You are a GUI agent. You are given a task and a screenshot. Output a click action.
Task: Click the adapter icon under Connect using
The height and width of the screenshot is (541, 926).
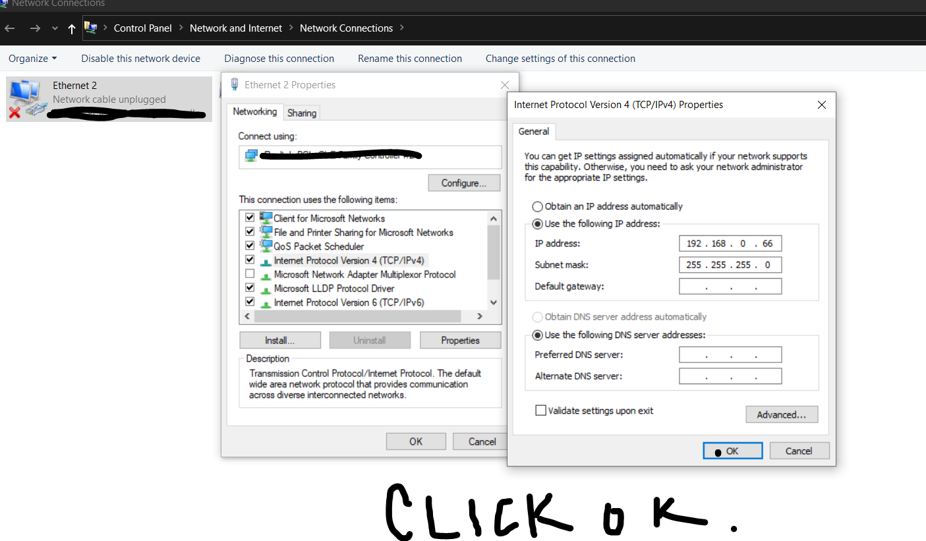tap(251, 156)
